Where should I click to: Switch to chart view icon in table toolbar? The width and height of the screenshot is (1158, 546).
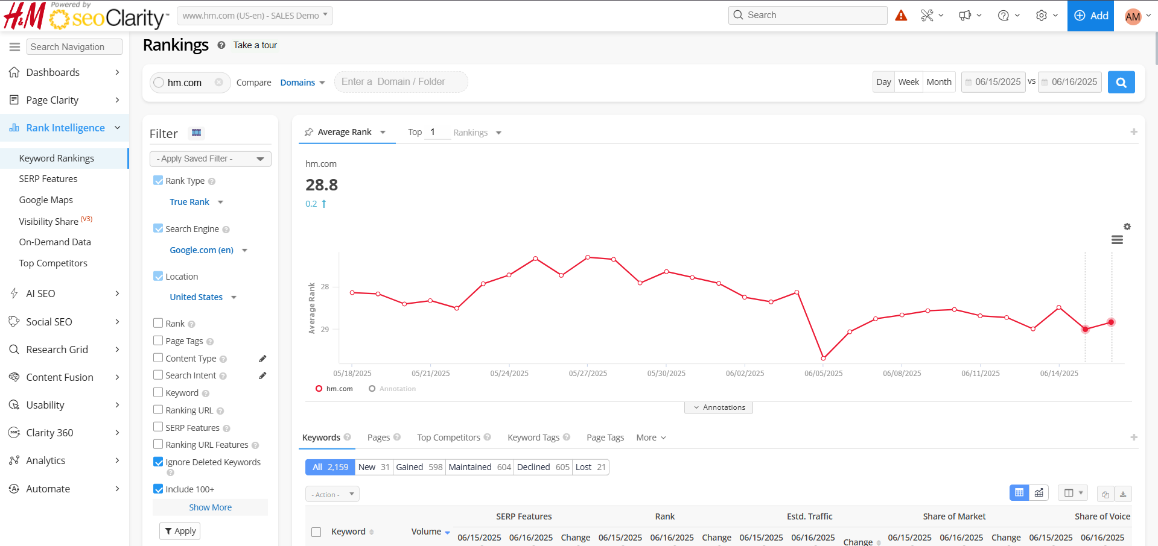(x=1039, y=493)
